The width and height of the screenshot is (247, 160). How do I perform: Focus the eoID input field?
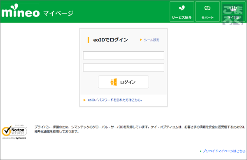123,55
